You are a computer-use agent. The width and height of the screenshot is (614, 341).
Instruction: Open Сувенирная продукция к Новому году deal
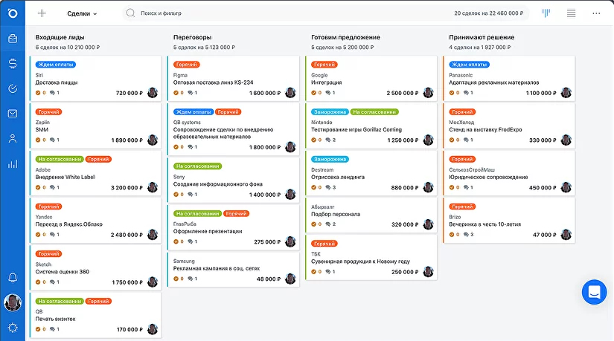(360, 262)
